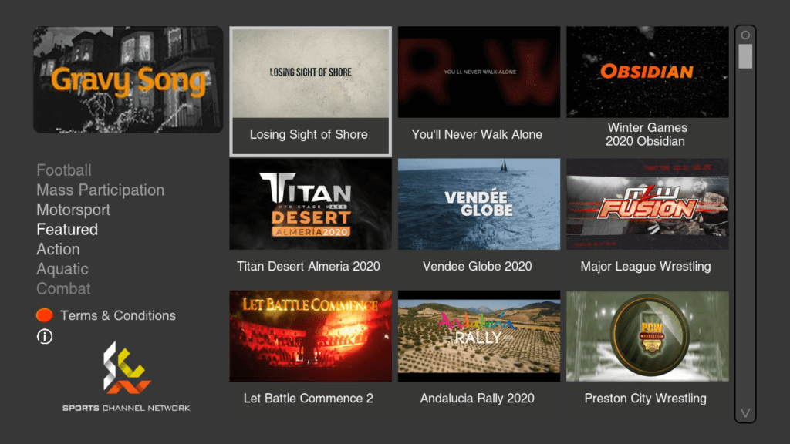This screenshot has width=790, height=444.
Task: Go to the Combat category
Action: pos(63,288)
